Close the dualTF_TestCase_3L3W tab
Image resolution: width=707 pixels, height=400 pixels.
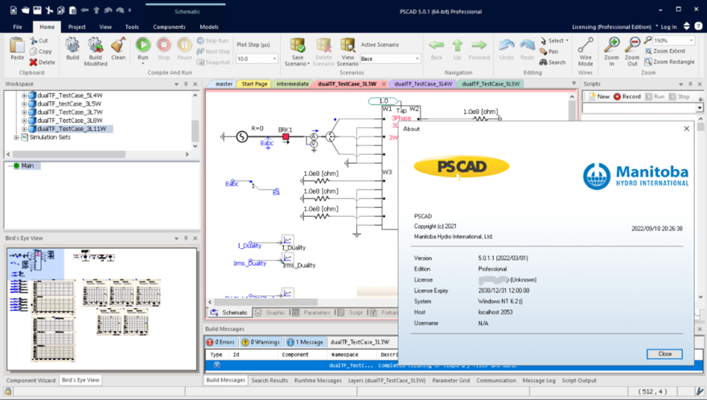[384, 84]
